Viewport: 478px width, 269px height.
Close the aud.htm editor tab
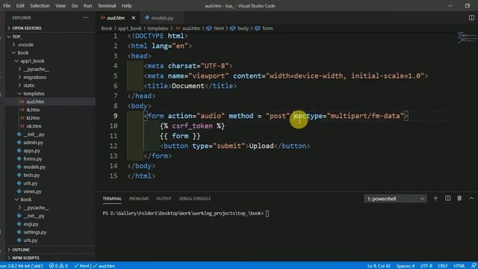click(x=134, y=18)
